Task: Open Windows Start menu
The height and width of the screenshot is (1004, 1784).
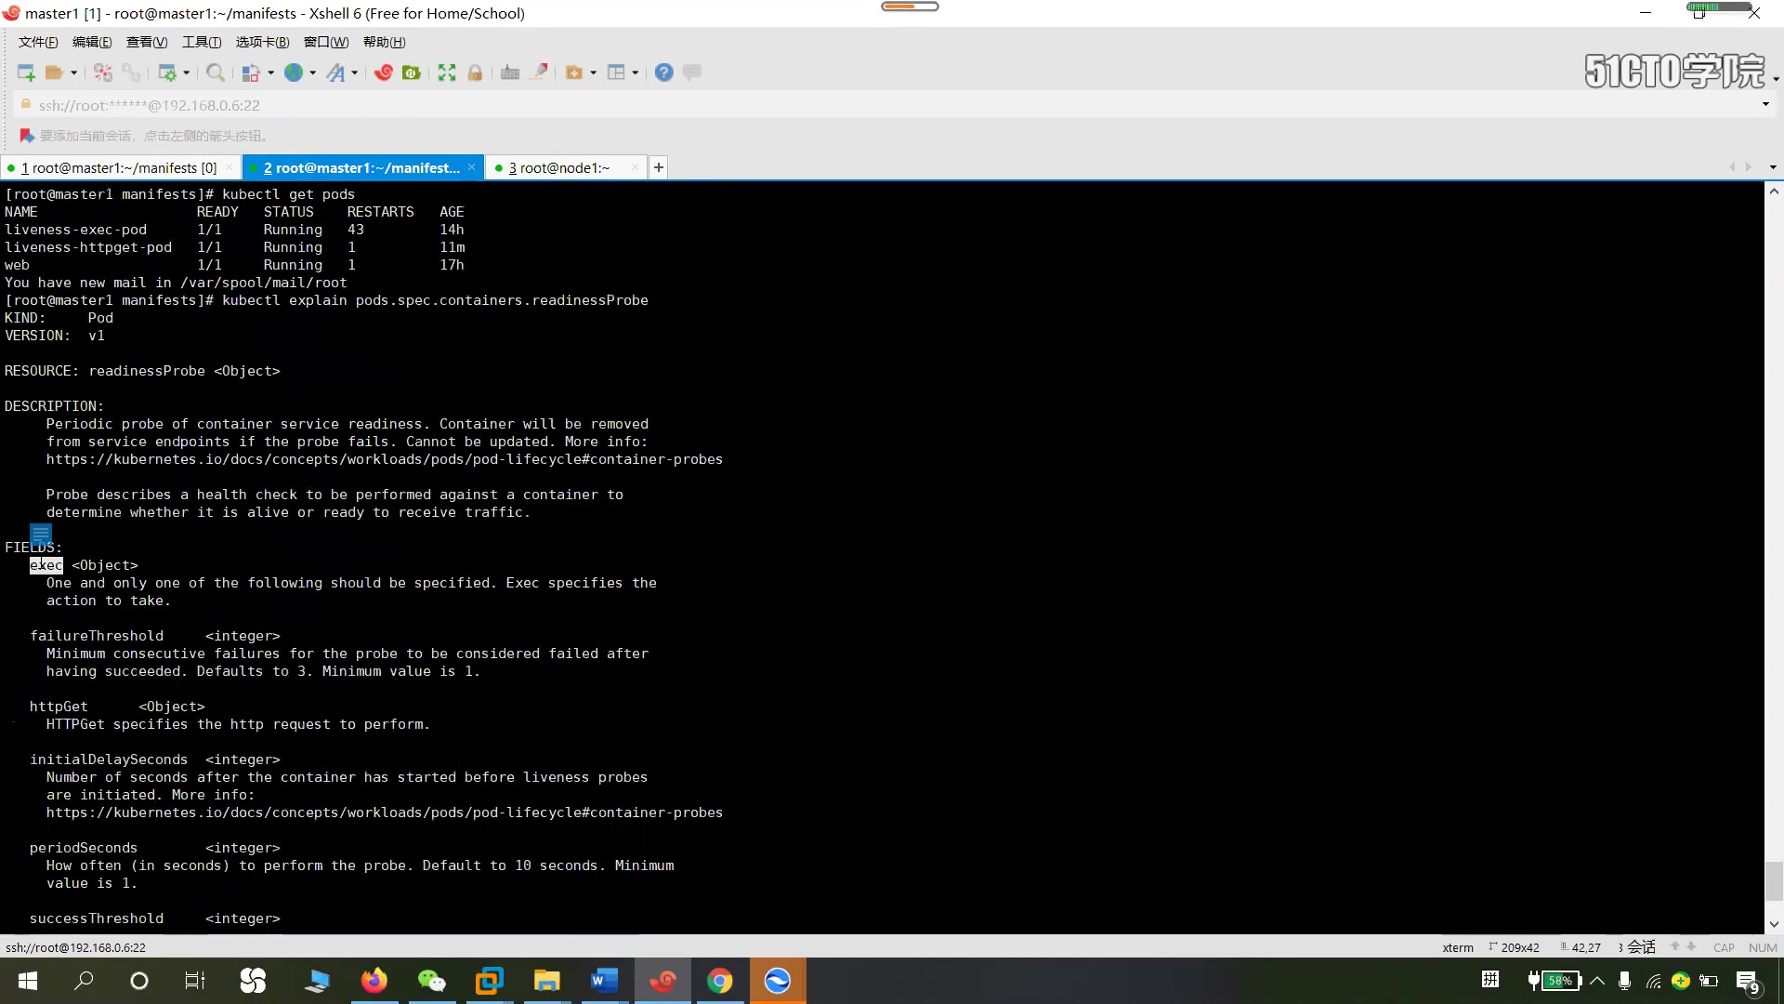Action: [28, 981]
